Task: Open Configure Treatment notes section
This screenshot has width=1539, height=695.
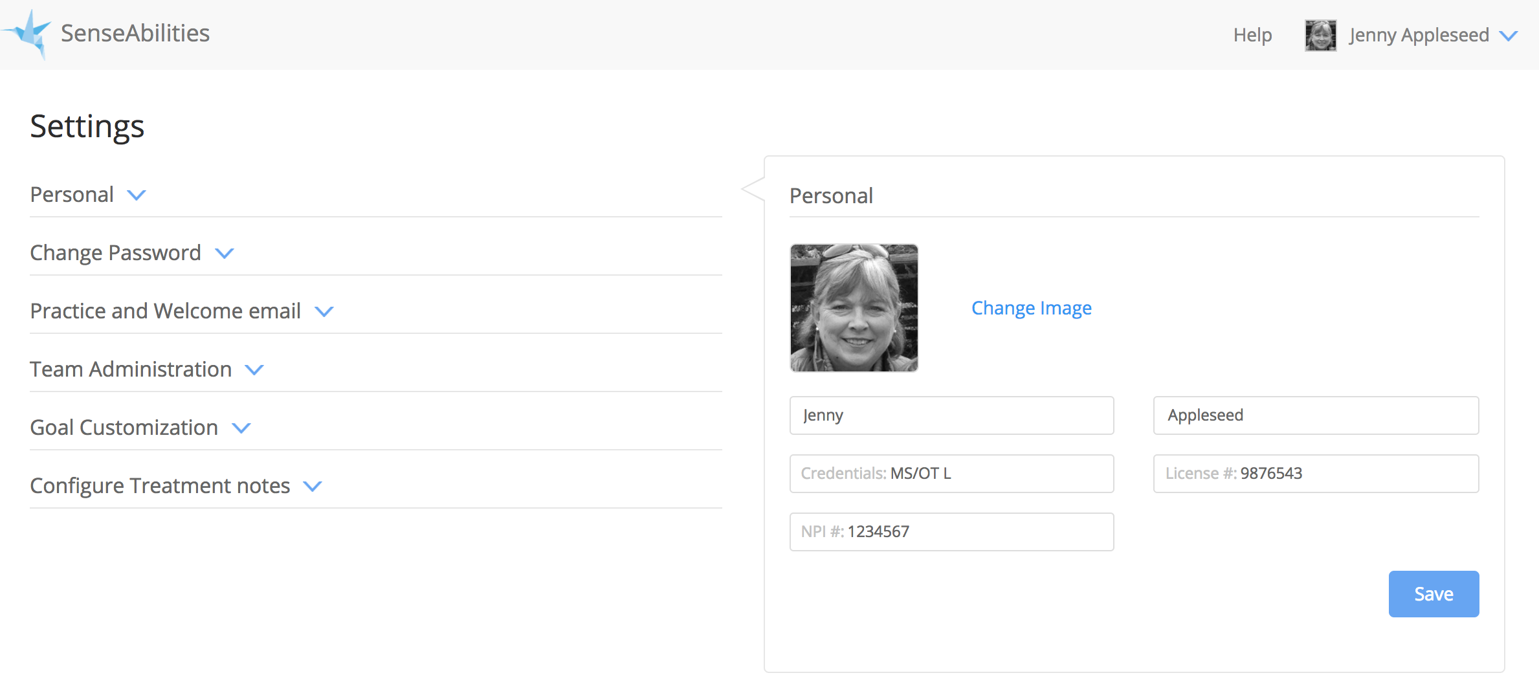Action: [x=160, y=485]
